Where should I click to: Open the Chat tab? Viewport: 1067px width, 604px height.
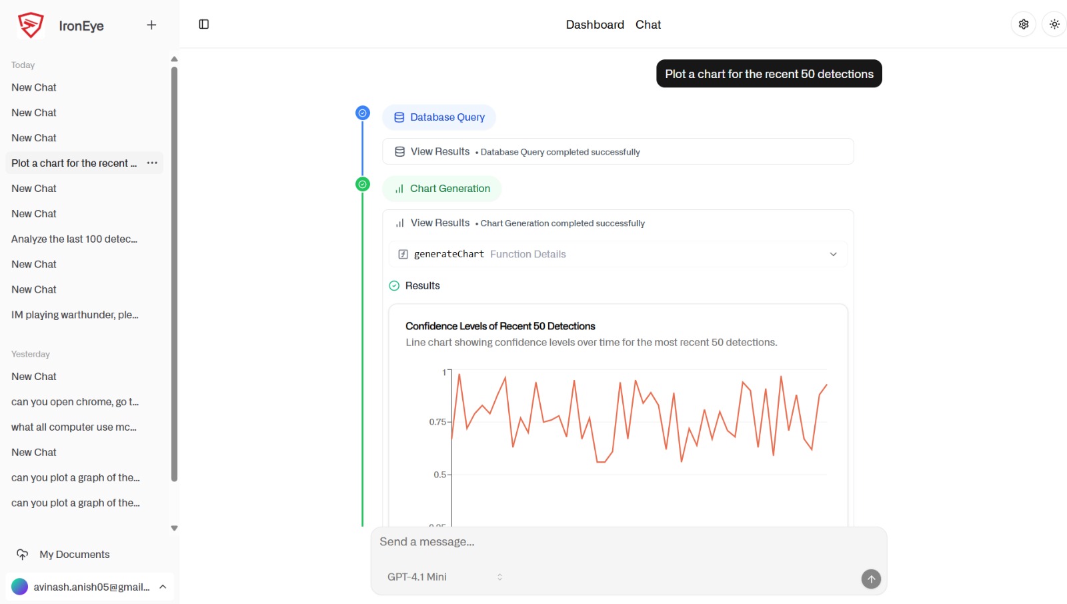point(648,25)
